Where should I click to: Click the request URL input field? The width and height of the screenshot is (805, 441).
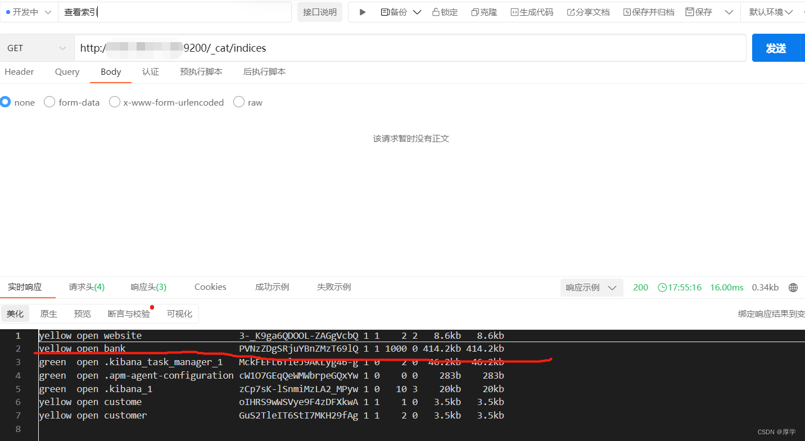410,48
